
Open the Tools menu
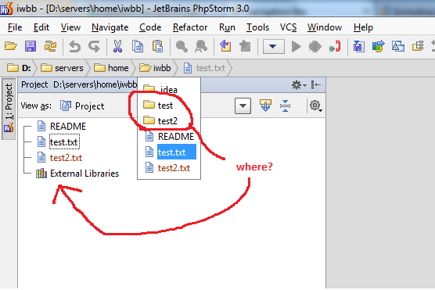point(257,27)
